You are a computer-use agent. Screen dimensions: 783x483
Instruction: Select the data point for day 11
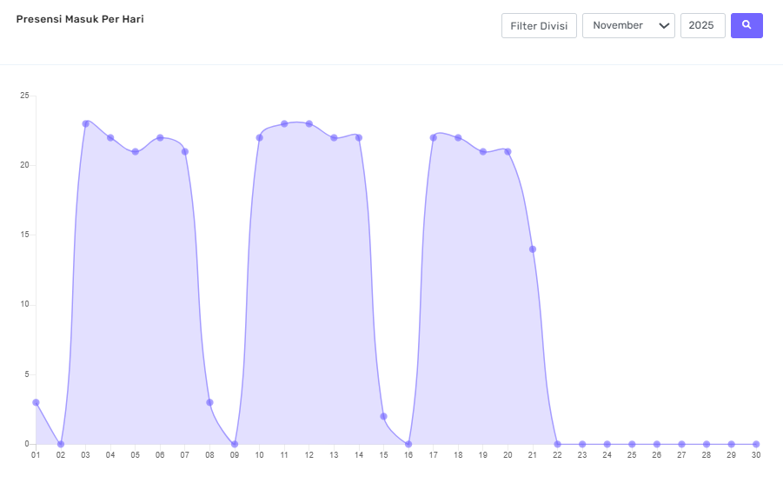[284, 123]
